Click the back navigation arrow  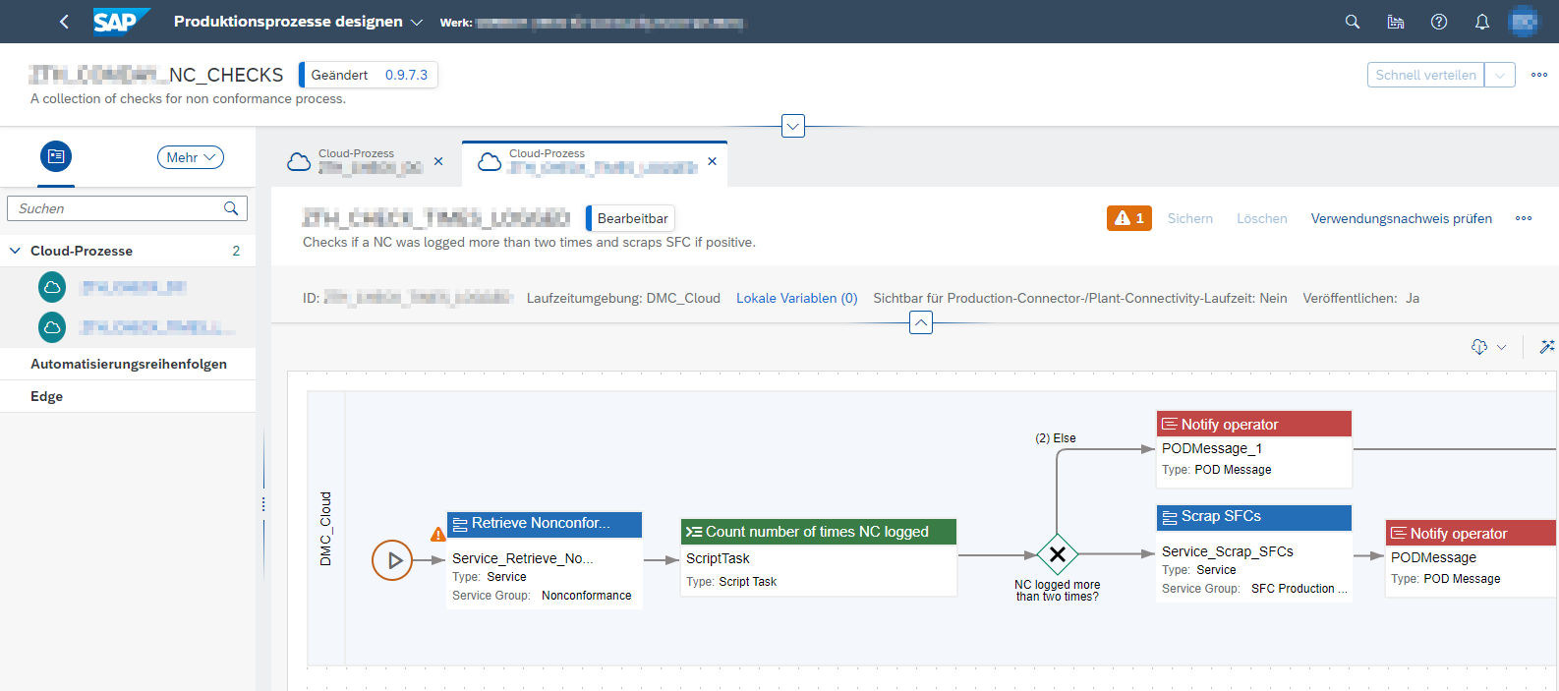click(x=64, y=22)
